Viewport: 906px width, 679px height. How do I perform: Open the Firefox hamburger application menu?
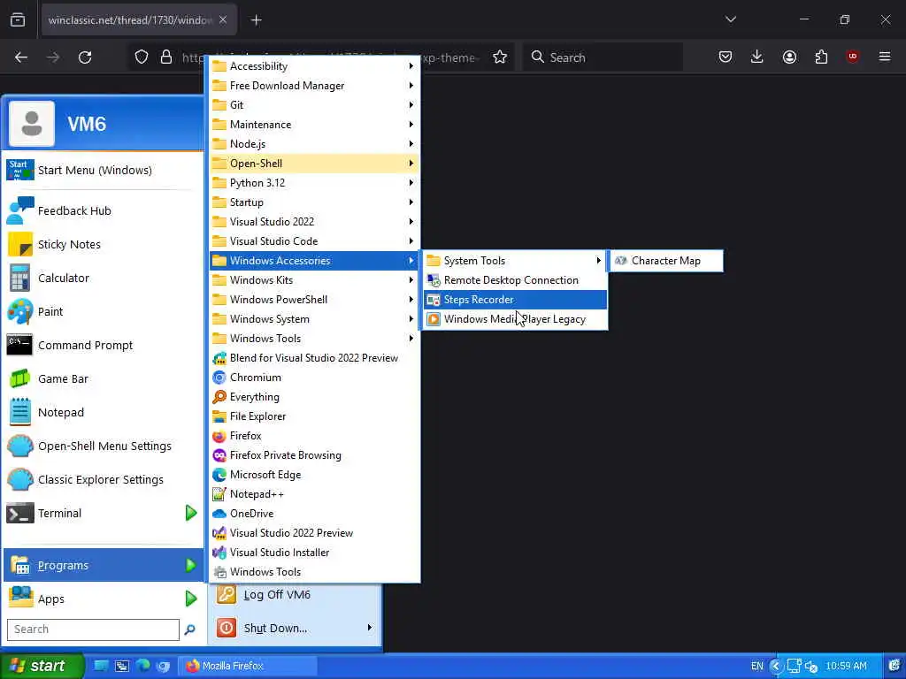tap(884, 57)
